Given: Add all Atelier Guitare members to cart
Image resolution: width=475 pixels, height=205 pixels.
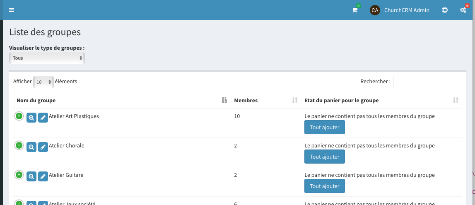Looking at the screenshot, I should [x=324, y=186].
